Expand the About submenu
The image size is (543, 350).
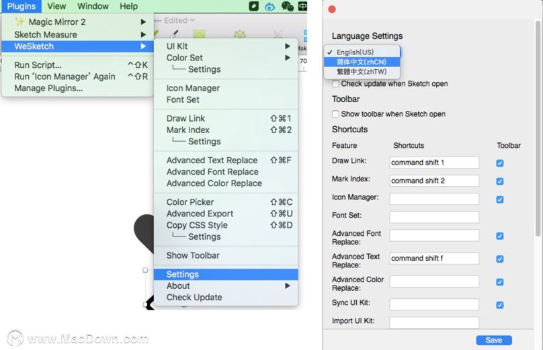pos(226,286)
